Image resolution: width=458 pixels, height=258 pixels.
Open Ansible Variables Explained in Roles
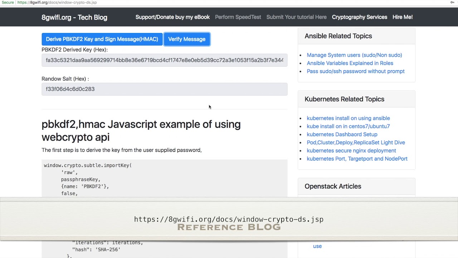350,63
